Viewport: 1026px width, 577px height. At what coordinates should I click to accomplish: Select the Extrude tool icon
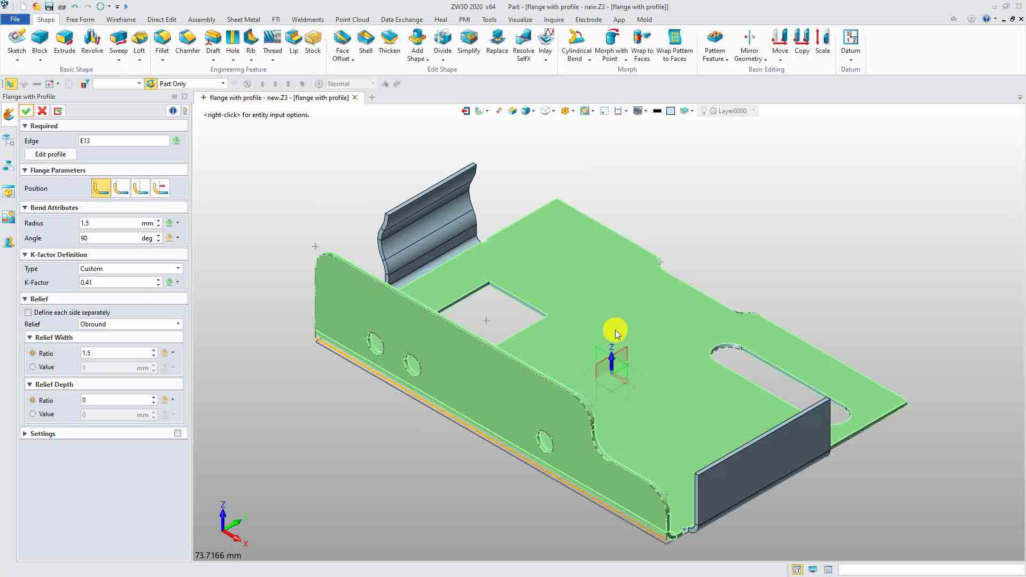[x=64, y=42]
